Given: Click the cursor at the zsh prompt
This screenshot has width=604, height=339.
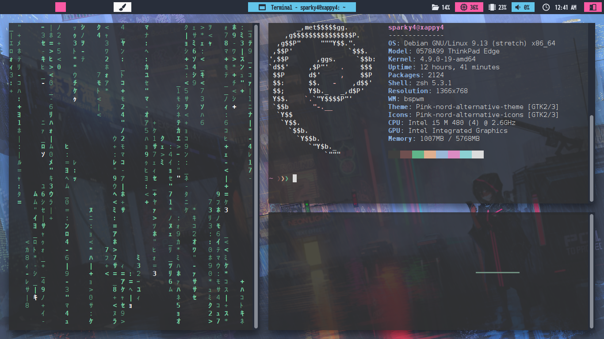Looking at the screenshot, I should click(294, 178).
